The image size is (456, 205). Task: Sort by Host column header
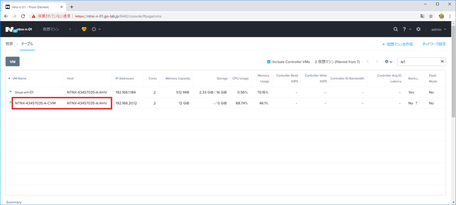(70, 78)
